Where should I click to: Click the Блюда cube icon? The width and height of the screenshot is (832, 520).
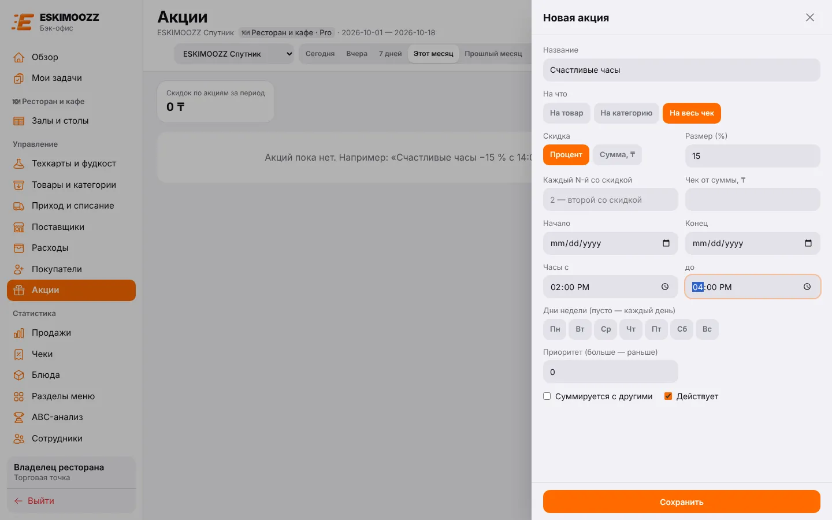(x=19, y=375)
